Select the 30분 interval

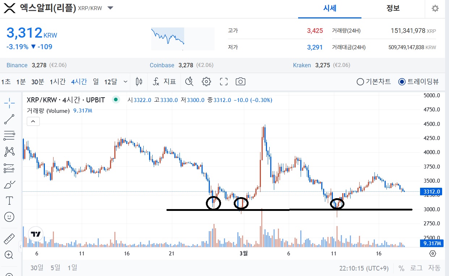pos(38,82)
